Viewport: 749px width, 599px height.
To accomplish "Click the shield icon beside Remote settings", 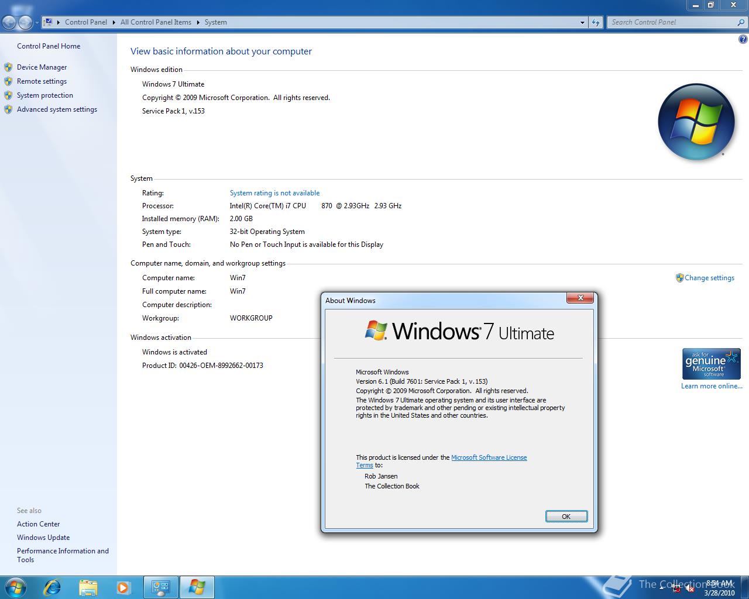I will coord(8,81).
